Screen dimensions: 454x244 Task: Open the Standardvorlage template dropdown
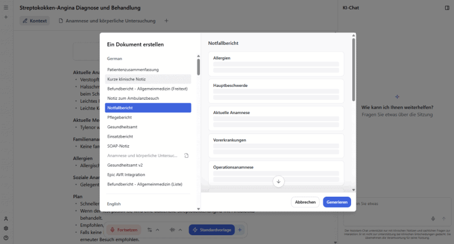(212, 230)
